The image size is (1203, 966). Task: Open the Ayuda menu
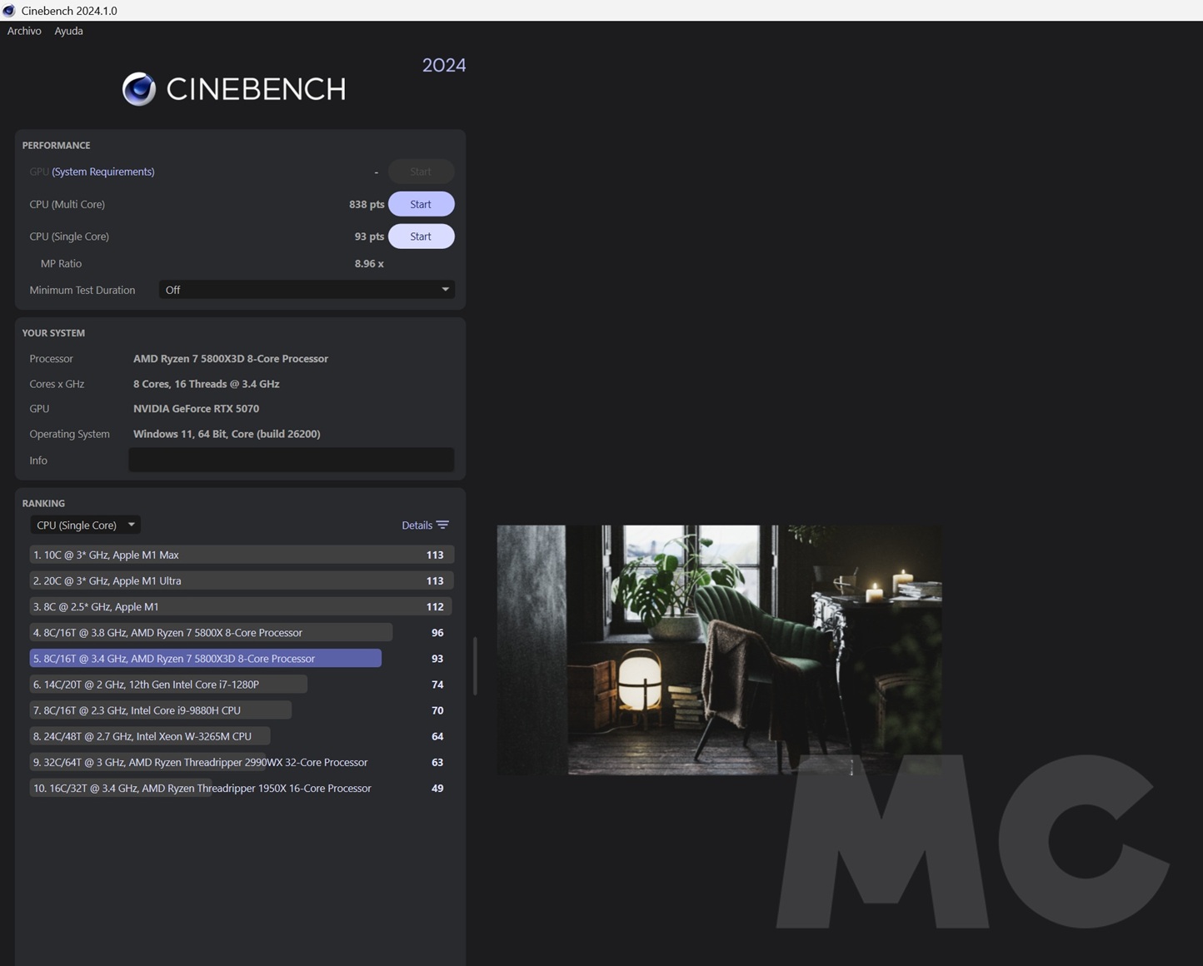pyautogui.click(x=68, y=31)
